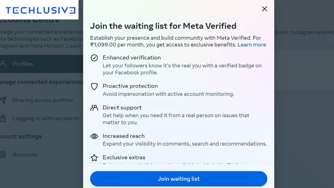Click the Enhanced verification heading
The width and height of the screenshot is (334, 188).
[x=132, y=58]
